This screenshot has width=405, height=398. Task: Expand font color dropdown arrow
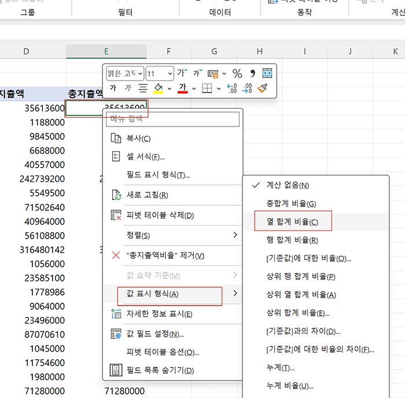[194, 89]
